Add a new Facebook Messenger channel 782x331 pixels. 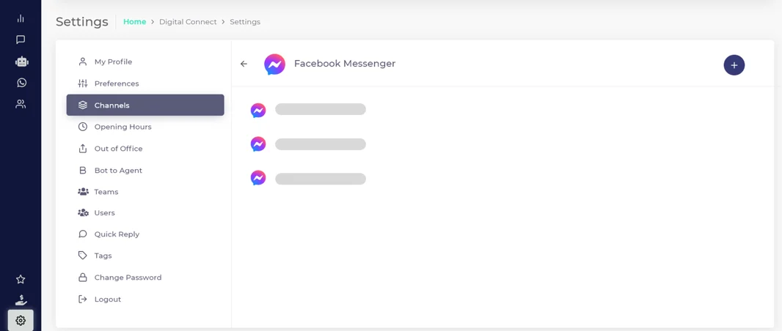point(734,65)
